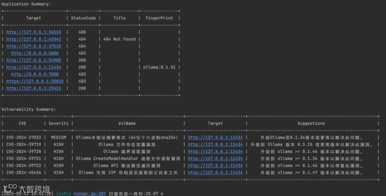Select the 'Ollama 文件存在泄露漏洞' vulnerability name
Viewport: 386px width, 196px height.
point(127,144)
